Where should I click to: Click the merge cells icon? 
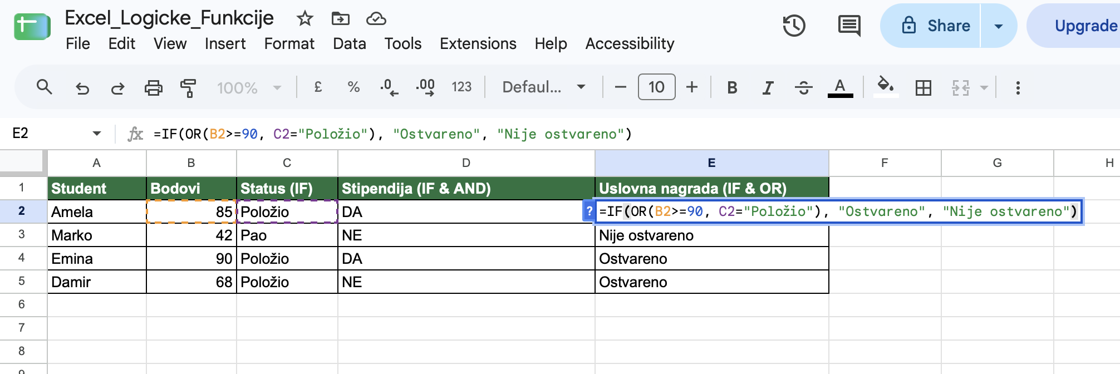[961, 87]
